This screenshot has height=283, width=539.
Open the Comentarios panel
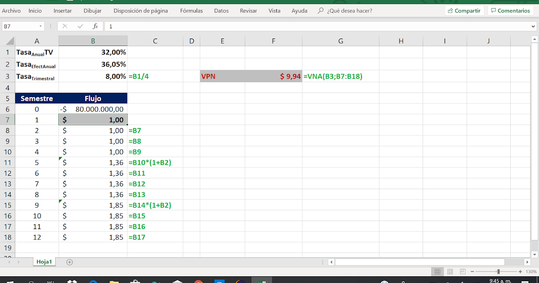[511, 10]
